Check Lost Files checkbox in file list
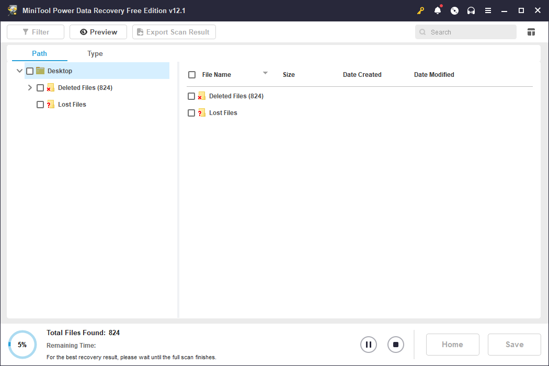This screenshot has width=549, height=366. coord(191,113)
